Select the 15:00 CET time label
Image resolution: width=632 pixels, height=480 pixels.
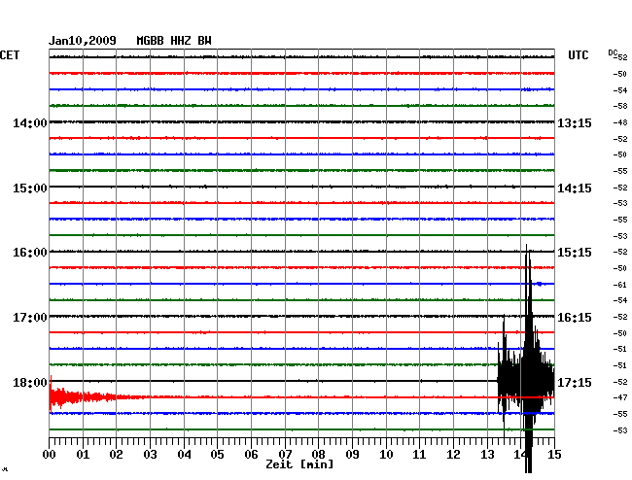click(x=30, y=189)
